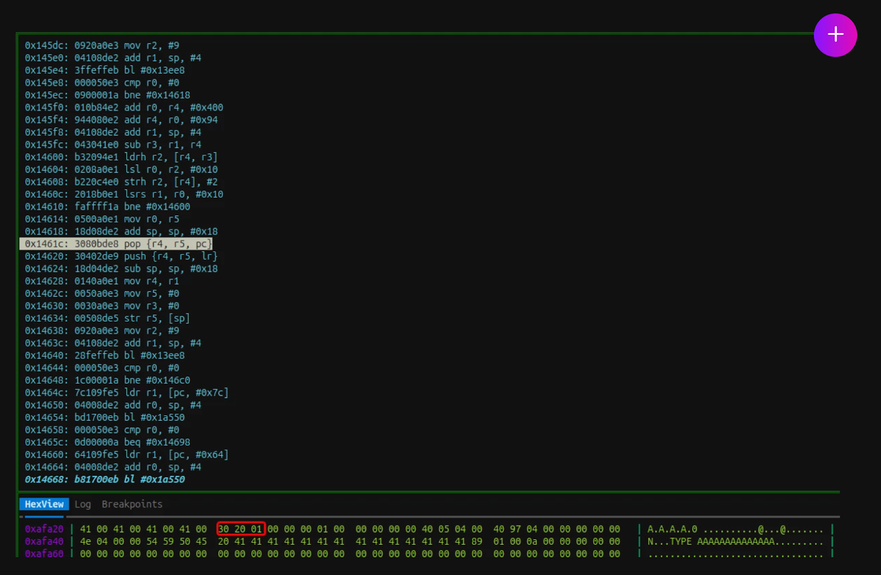The width and height of the screenshot is (881, 575).
Task: Click the current instruction at 0x14668
Action: click(x=105, y=479)
